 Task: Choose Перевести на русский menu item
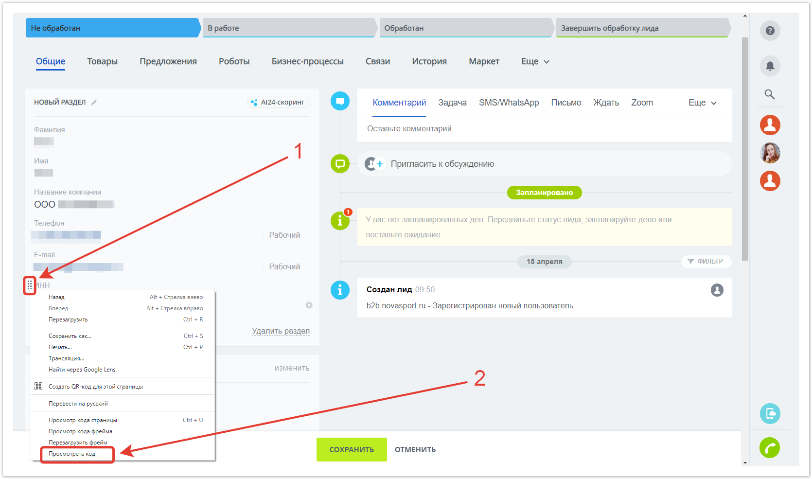pyautogui.click(x=123, y=404)
